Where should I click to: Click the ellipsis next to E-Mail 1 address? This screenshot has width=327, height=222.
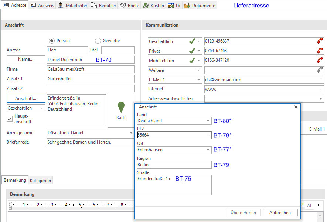pos(321,80)
